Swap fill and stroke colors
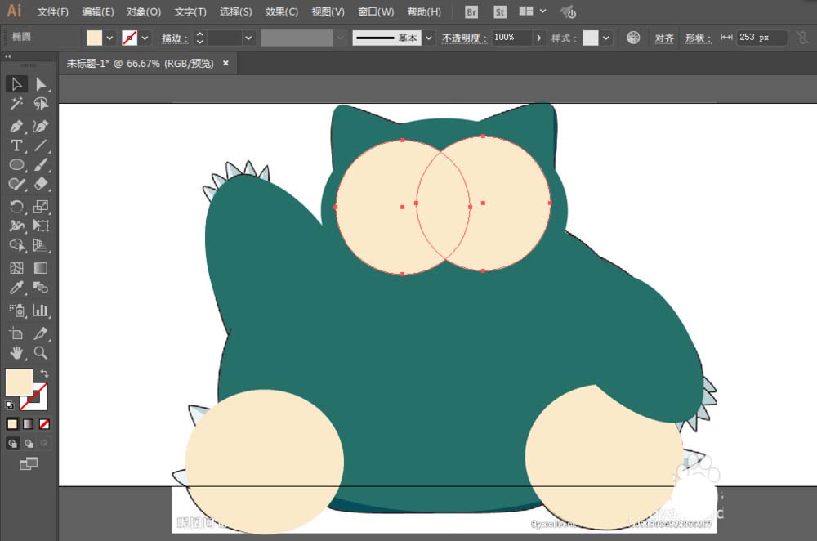The width and height of the screenshot is (817, 541). (x=44, y=373)
